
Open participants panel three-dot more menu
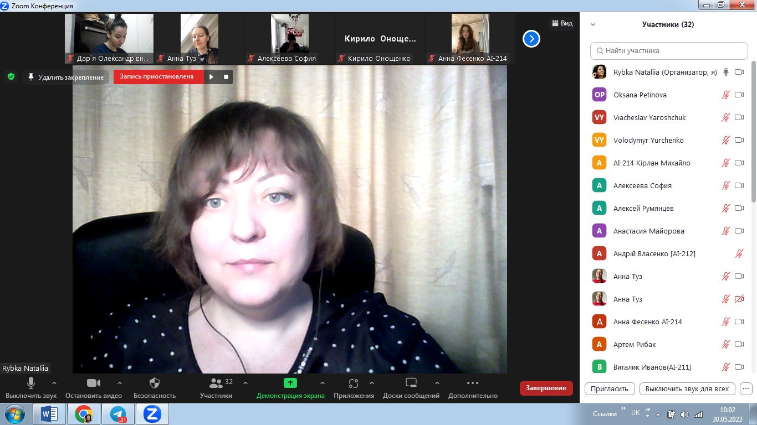point(746,388)
